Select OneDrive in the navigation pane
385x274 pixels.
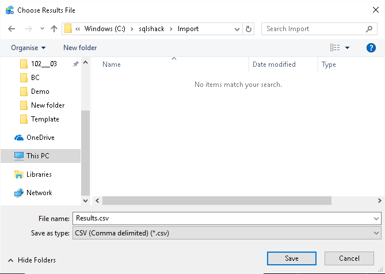click(39, 138)
